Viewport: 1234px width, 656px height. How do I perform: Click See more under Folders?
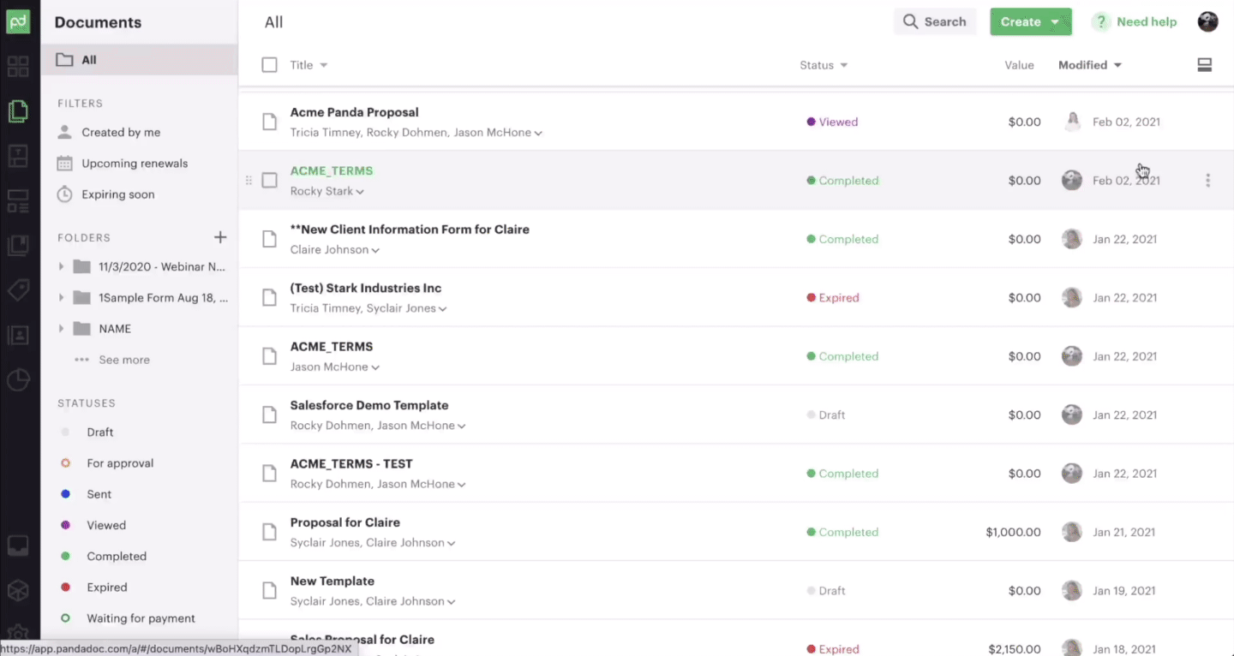pos(123,360)
